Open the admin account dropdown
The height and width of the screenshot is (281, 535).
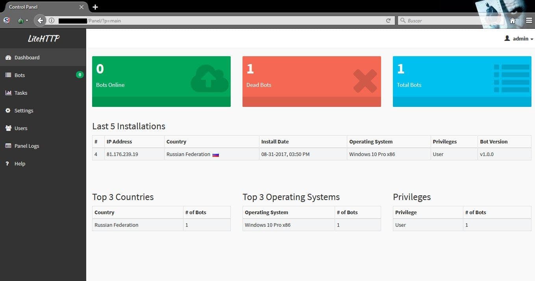click(519, 38)
